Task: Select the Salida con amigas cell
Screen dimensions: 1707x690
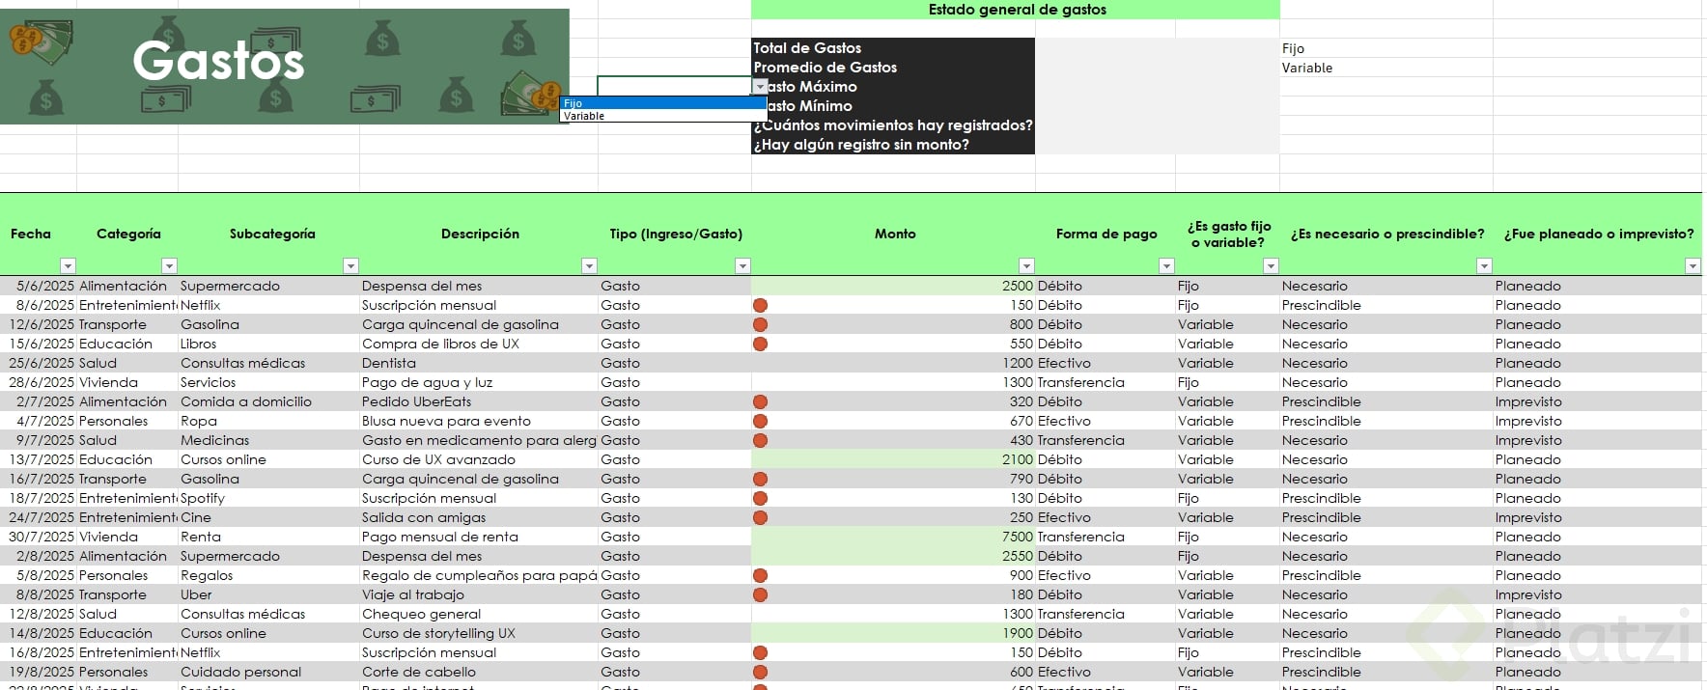Action: click(x=479, y=517)
